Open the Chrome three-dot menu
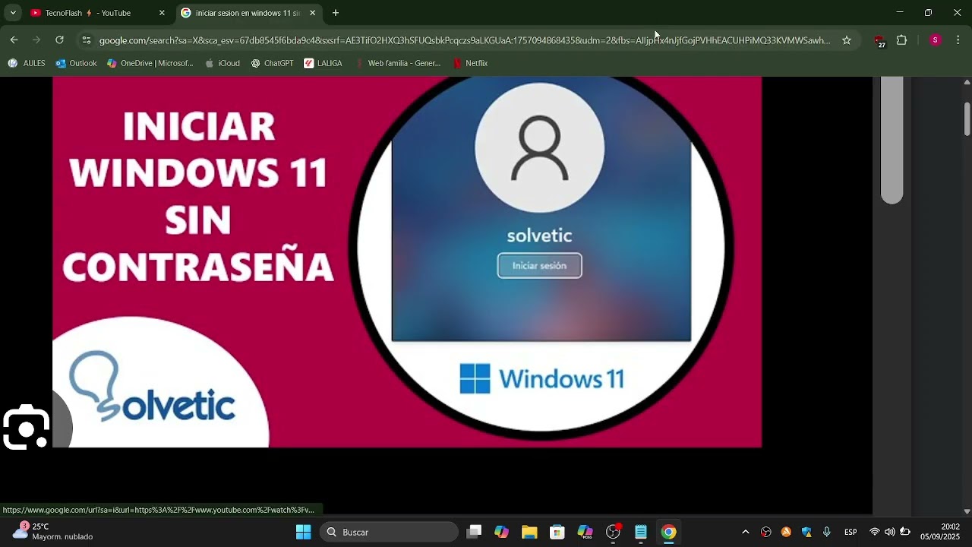 pyautogui.click(x=958, y=40)
